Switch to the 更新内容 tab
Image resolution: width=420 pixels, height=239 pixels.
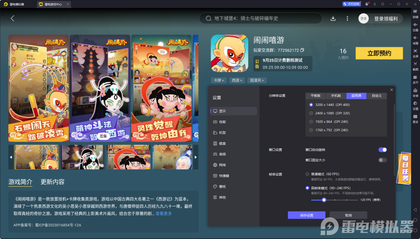(52, 182)
